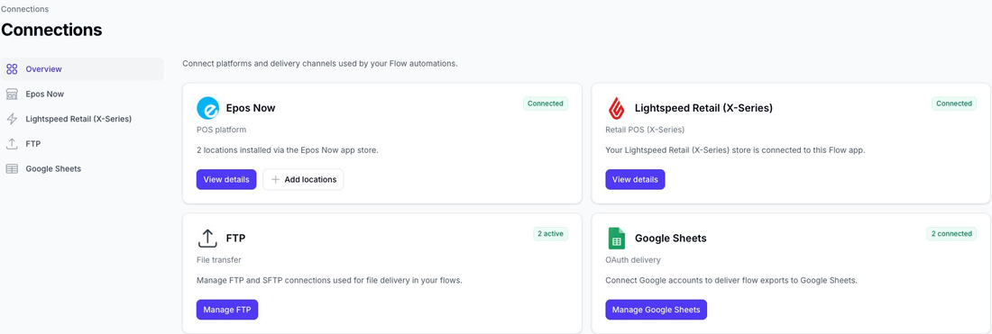Click the 2 active badge on FTP card
Viewport: 992px width, 334px height.
(550, 233)
